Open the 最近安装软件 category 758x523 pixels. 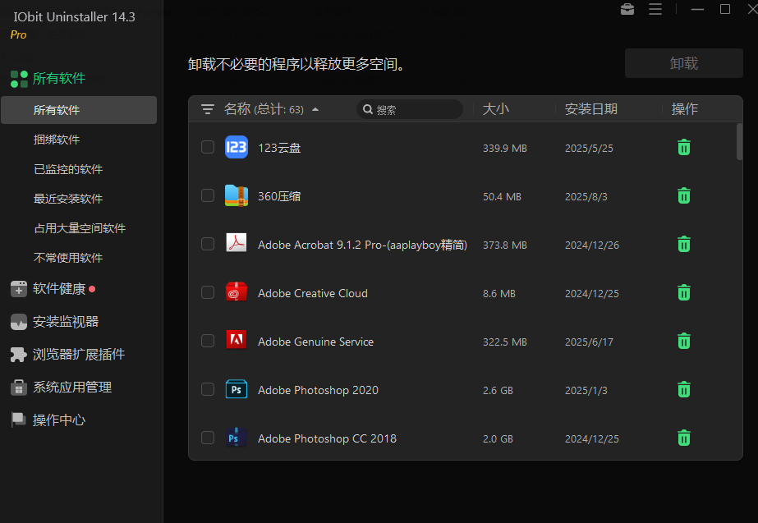point(68,199)
